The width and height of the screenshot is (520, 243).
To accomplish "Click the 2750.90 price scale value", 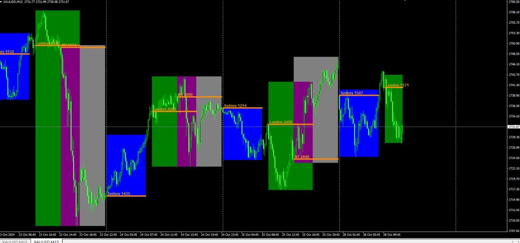I will tap(514, 44).
